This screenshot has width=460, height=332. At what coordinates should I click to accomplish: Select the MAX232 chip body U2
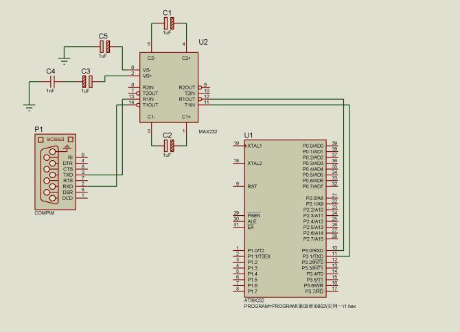tap(169, 87)
